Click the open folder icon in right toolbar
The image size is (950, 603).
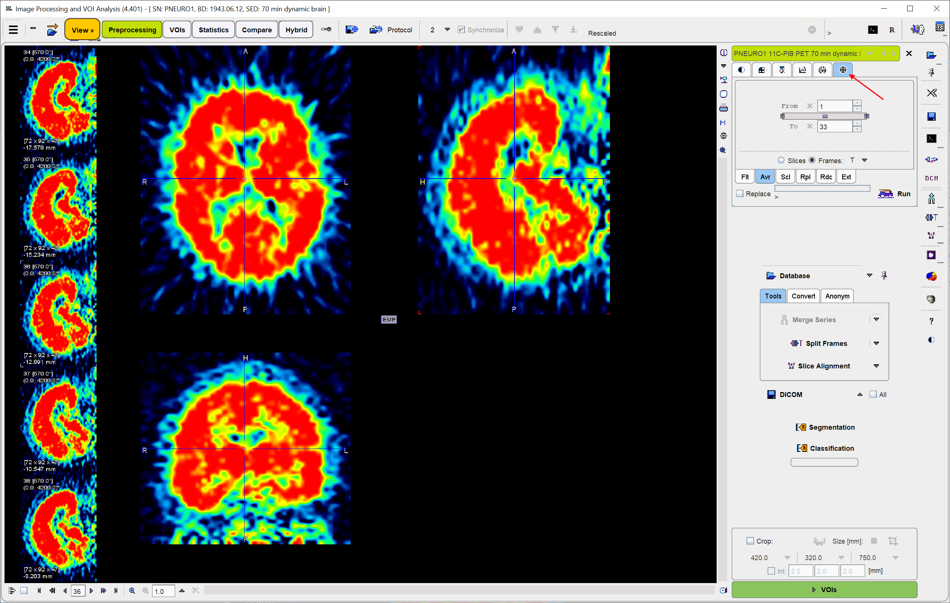point(932,55)
